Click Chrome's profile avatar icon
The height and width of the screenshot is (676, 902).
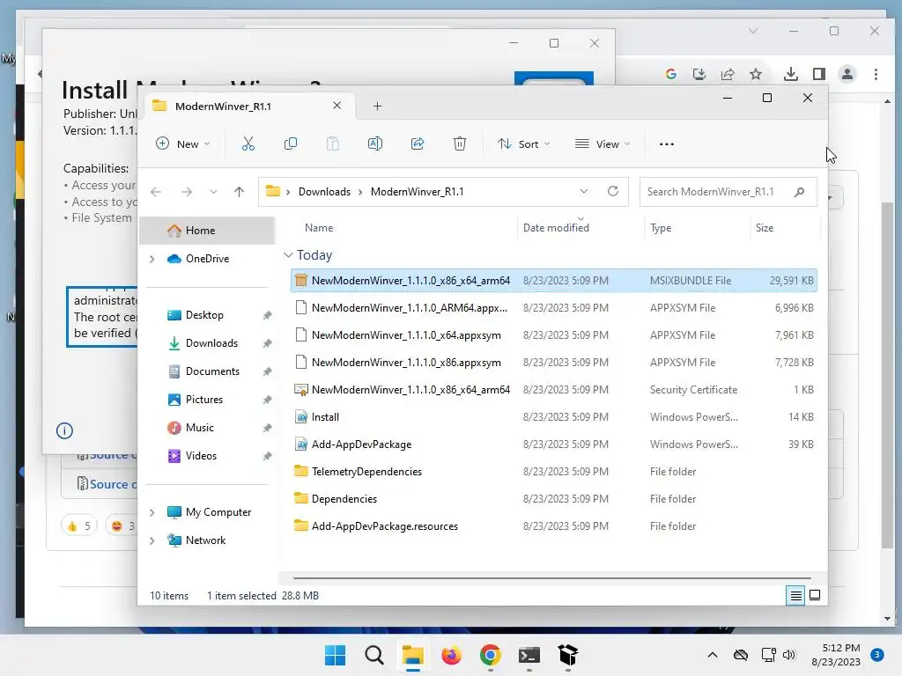847,74
